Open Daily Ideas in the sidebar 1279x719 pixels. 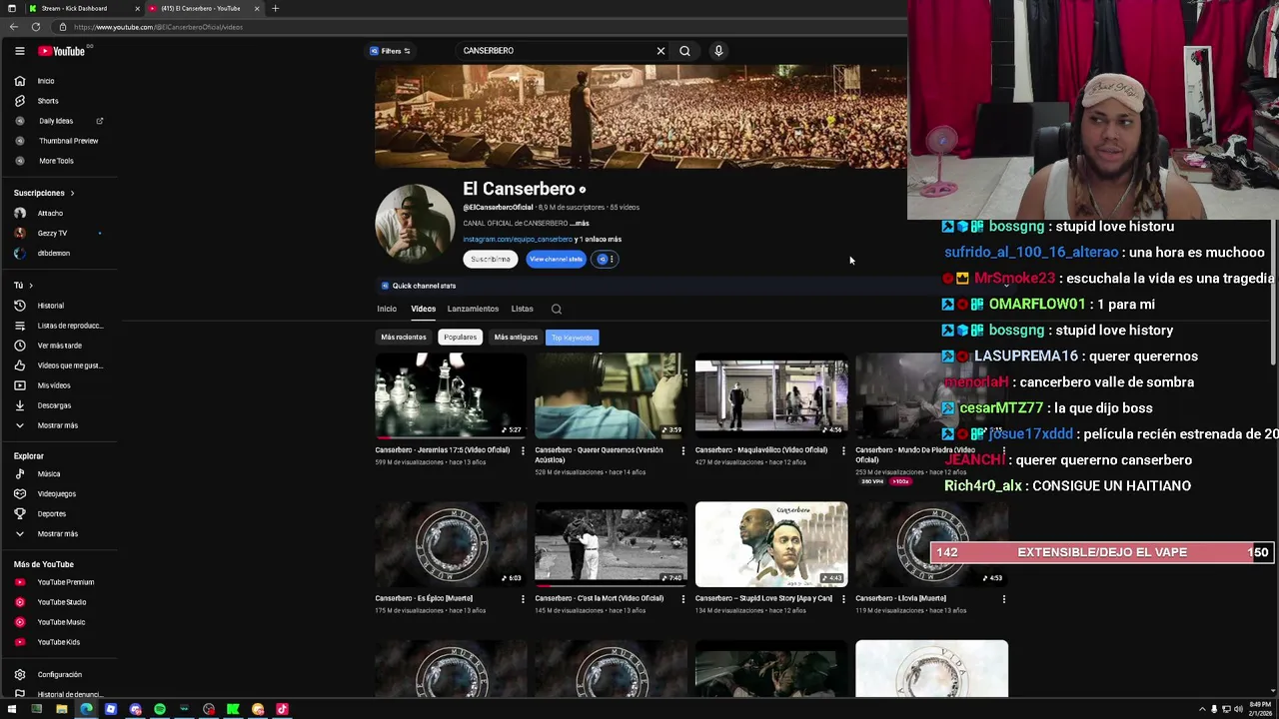click(x=56, y=121)
